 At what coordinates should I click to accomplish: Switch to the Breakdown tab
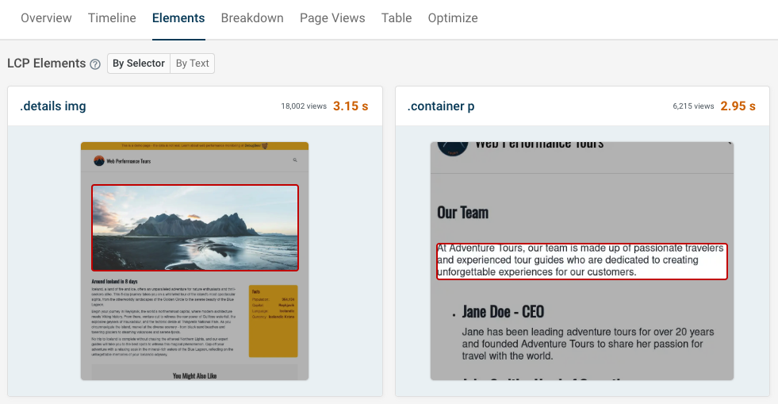[x=252, y=18]
